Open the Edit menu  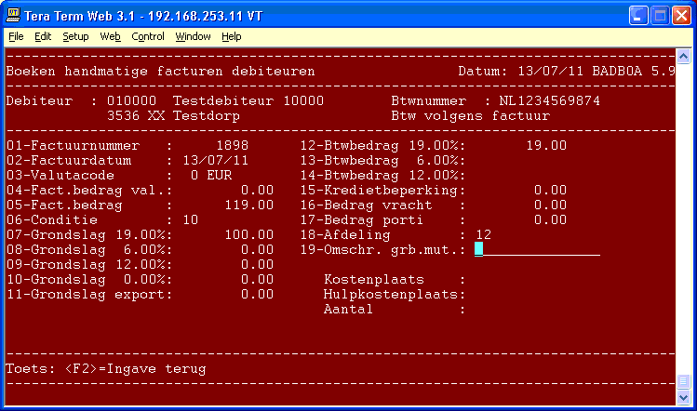[x=43, y=36]
